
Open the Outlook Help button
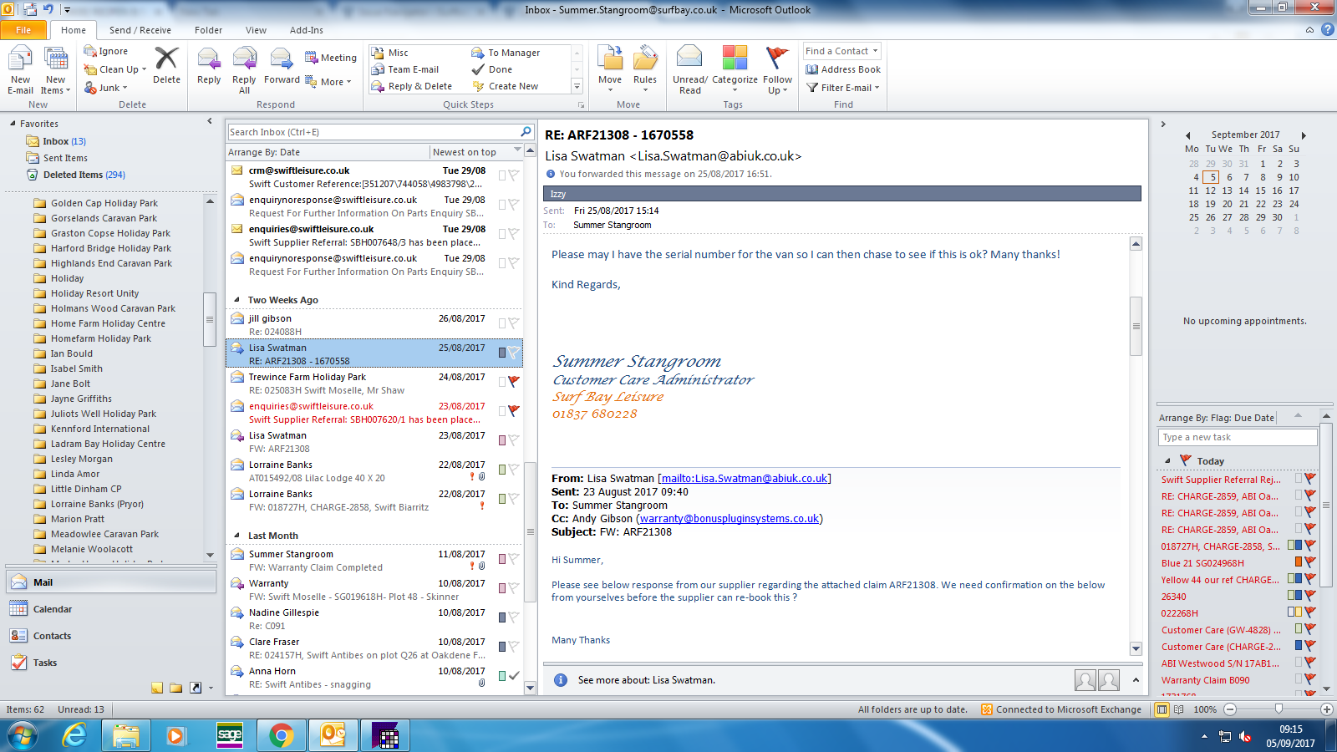click(x=1327, y=29)
